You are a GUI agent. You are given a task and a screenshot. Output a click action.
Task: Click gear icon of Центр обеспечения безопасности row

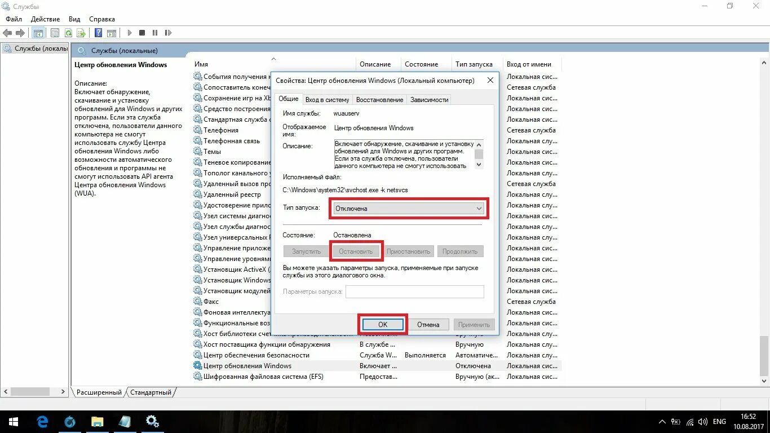click(197, 355)
